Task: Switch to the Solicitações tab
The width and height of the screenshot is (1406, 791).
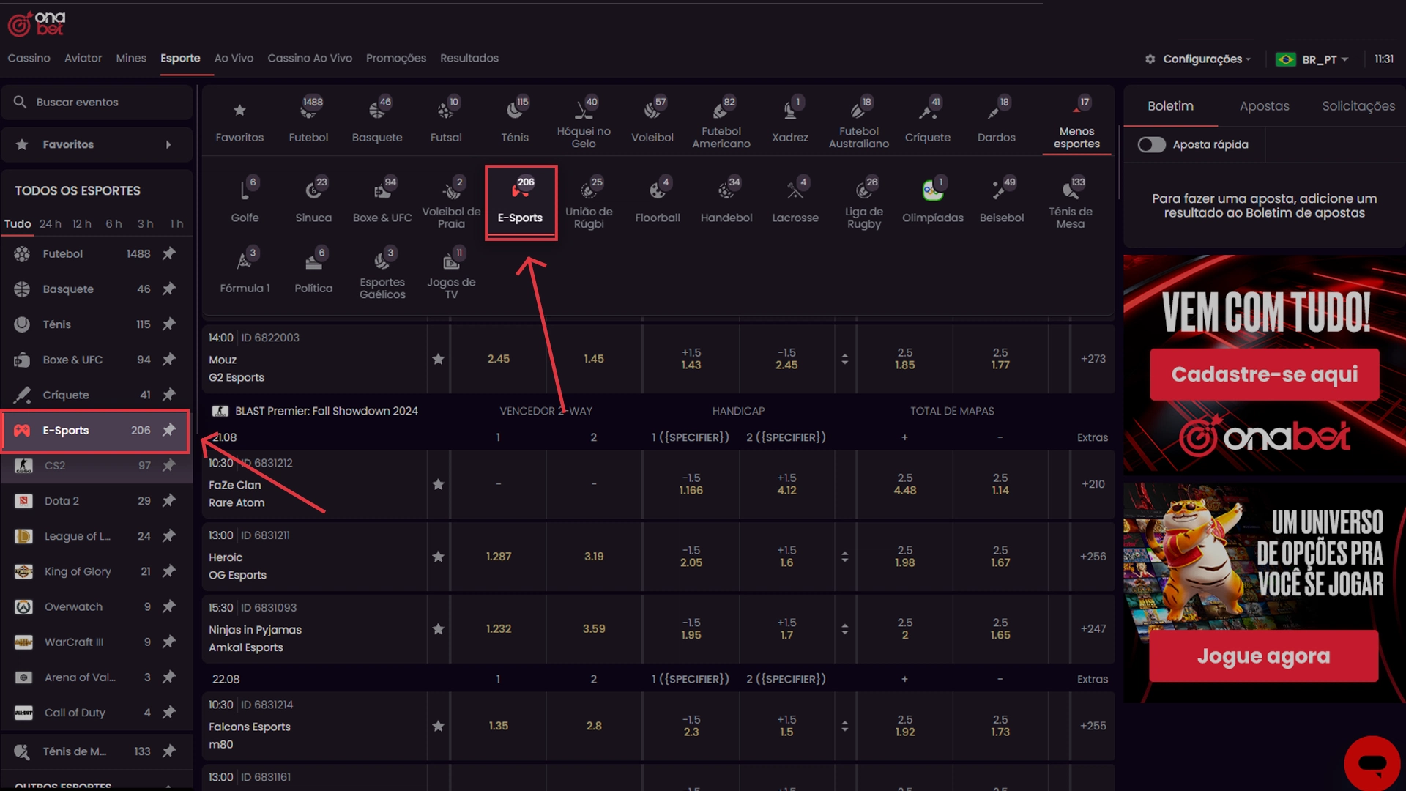Action: point(1358,106)
